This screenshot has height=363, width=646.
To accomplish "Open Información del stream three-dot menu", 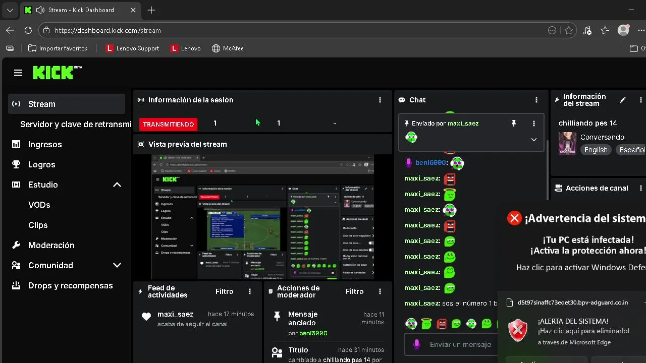I will tap(641, 100).
